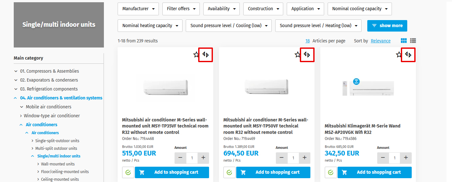Image resolution: width=452 pixels, height=182 pixels.
Task: Change sort order via Relevance link
Action: point(380,41)
